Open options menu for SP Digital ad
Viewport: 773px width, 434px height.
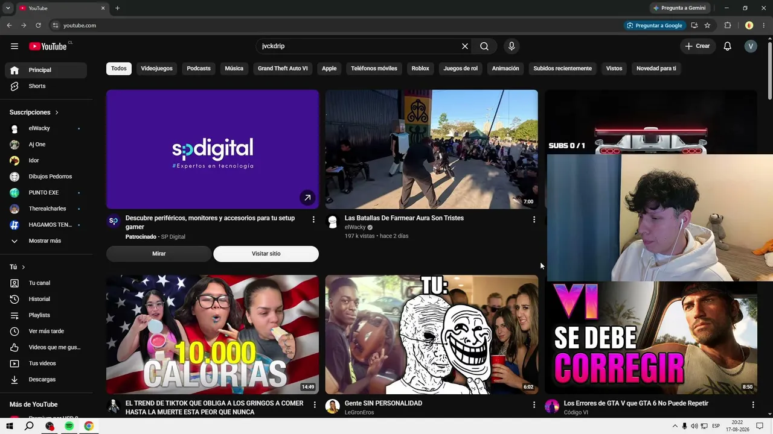[313, 219]
